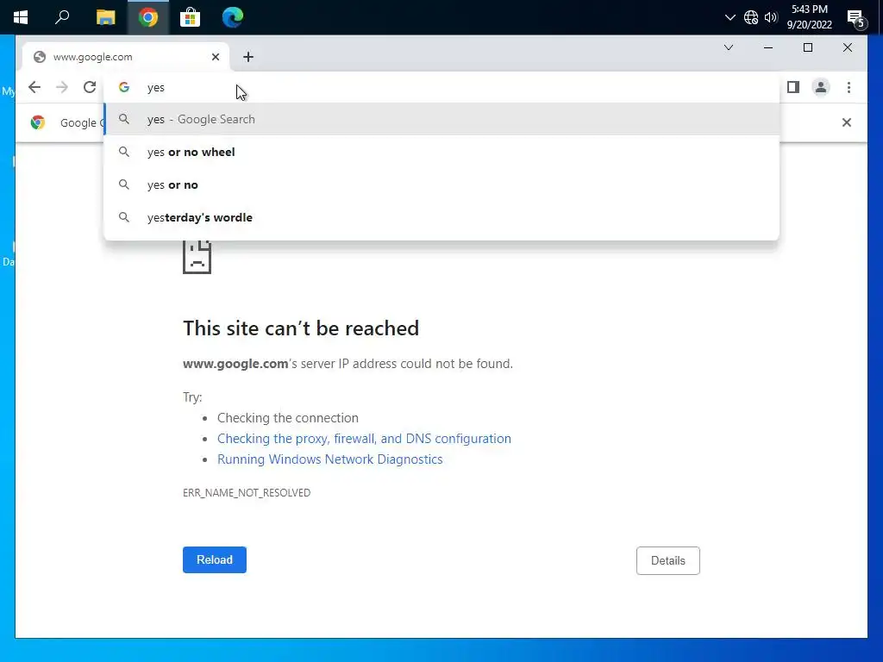
Task: Click the Google G icon in omnibox
Action: [x=124, y=87]
